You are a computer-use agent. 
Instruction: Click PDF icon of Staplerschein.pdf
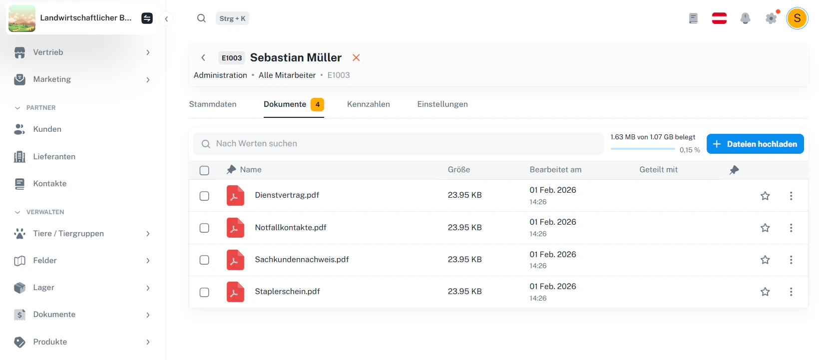point(235,292)
